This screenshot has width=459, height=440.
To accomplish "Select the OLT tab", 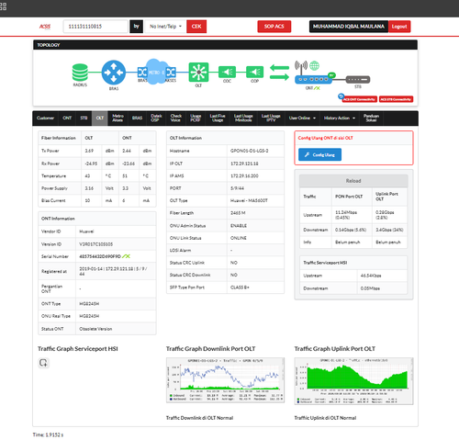I will click(100, 118).
